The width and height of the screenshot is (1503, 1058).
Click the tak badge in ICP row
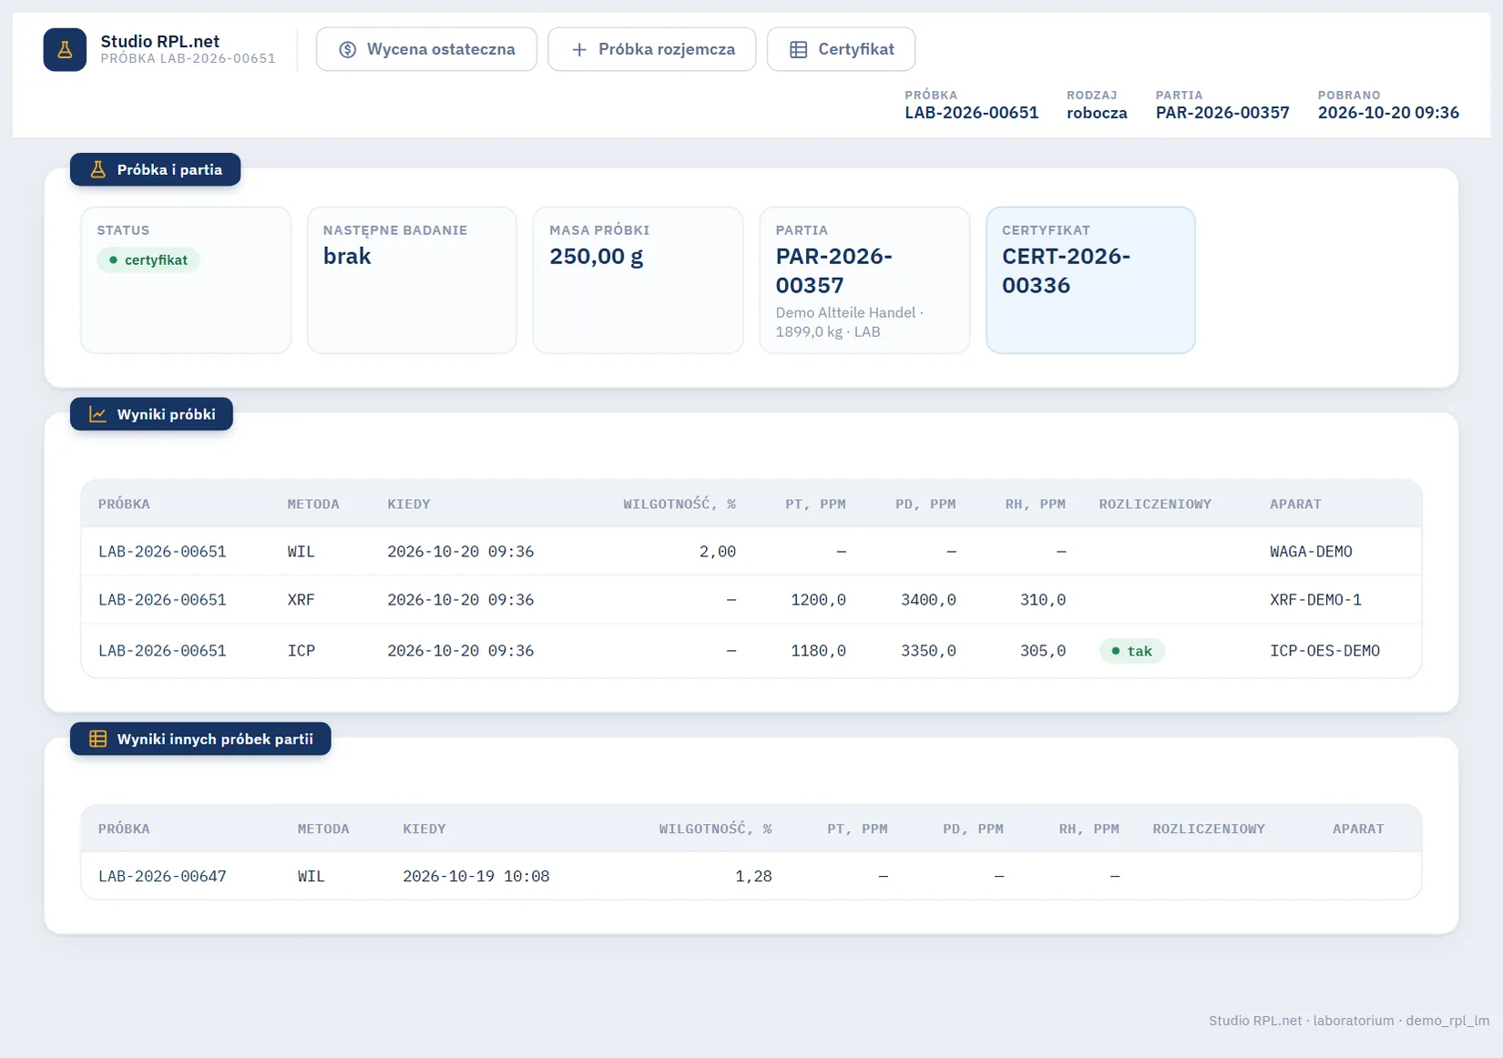(1131, 651)
